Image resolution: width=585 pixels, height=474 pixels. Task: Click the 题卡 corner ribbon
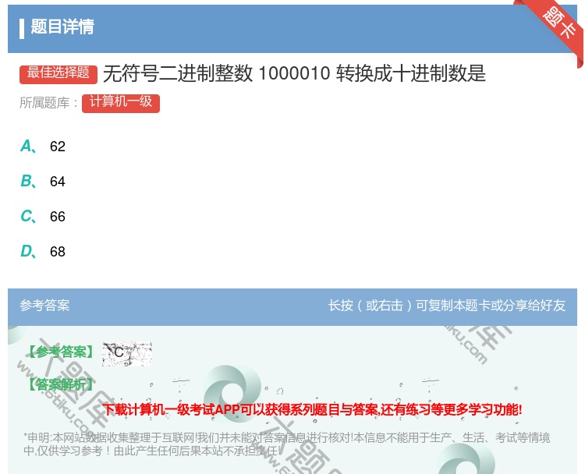558,23
